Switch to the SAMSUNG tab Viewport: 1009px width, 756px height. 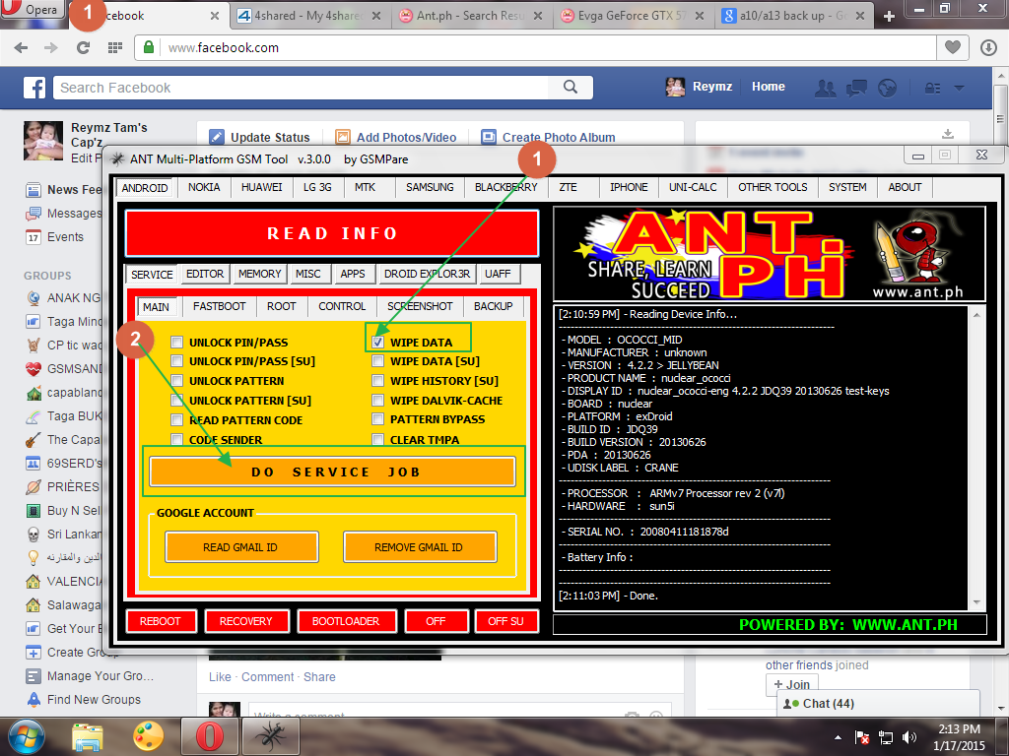coord(430,187)
